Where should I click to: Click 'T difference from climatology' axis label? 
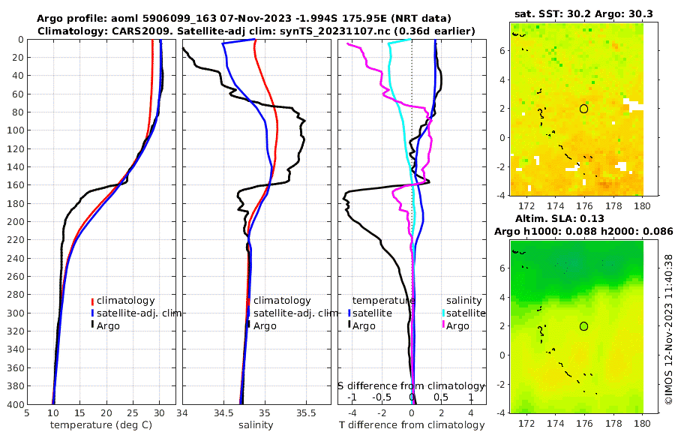(x=412, y=425)
